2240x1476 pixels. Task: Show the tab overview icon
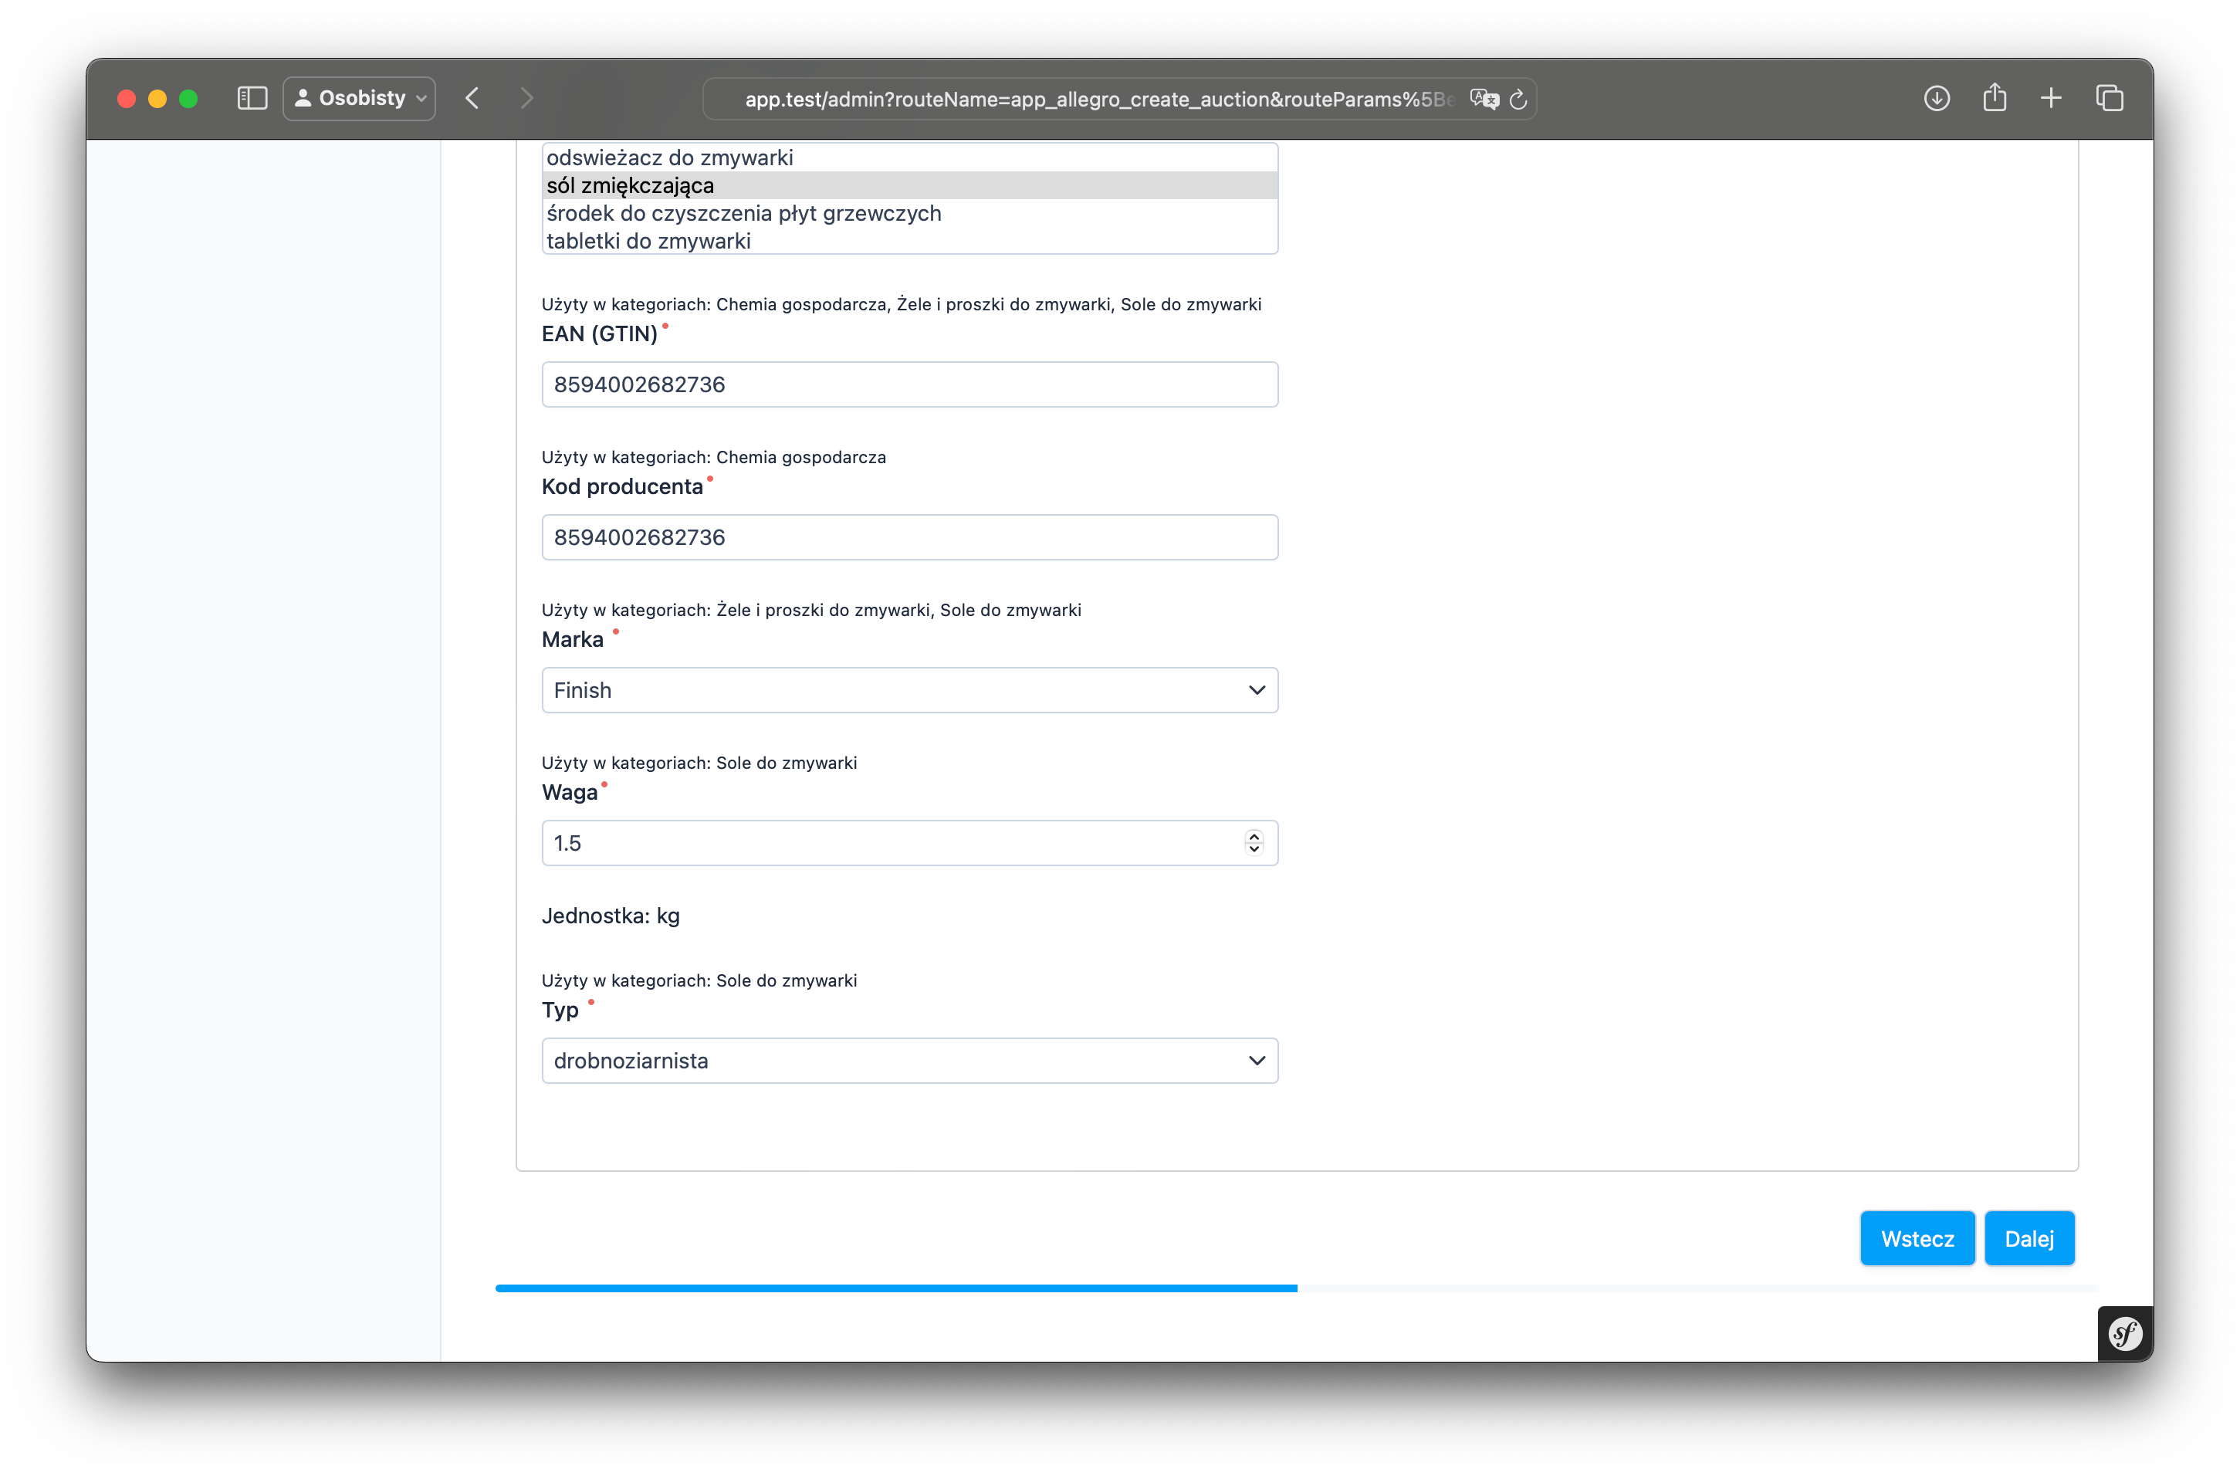coord(2110,98)
